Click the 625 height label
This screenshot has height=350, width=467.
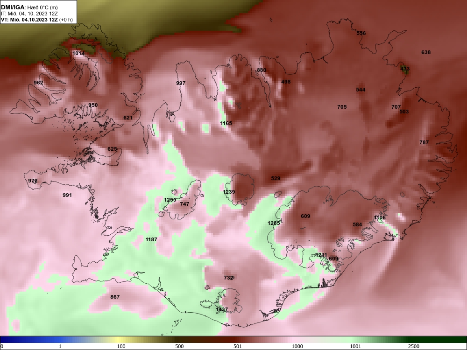(x=112, y=149)
